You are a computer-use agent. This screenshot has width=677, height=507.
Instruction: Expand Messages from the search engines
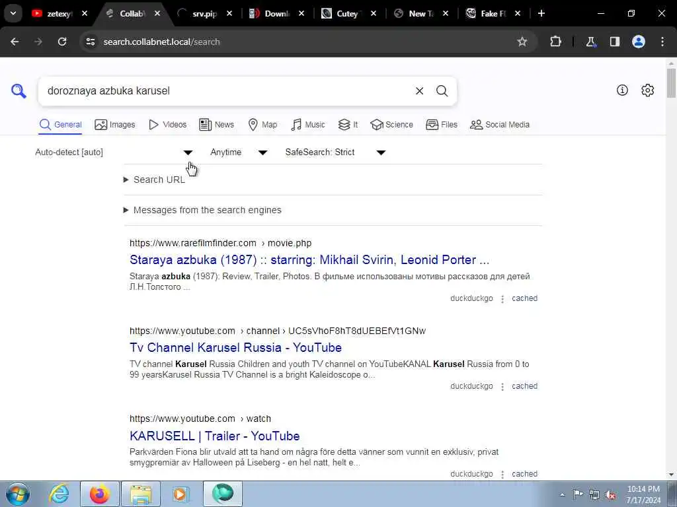click(202, 210)
